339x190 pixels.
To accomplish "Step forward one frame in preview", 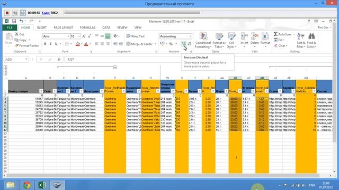I will tap(23, 13).
